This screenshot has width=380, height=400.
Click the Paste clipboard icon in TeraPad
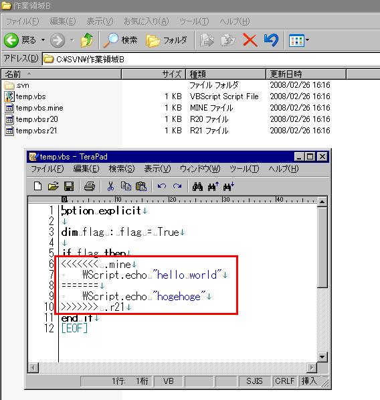pyautogui.click(x=141, y=186)
